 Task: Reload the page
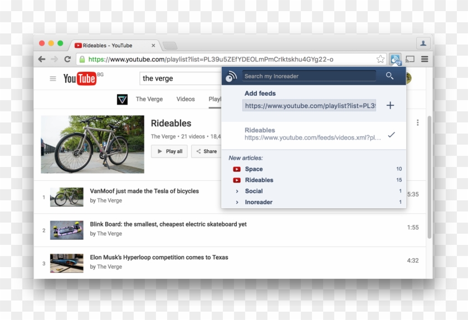coord(67,59)
